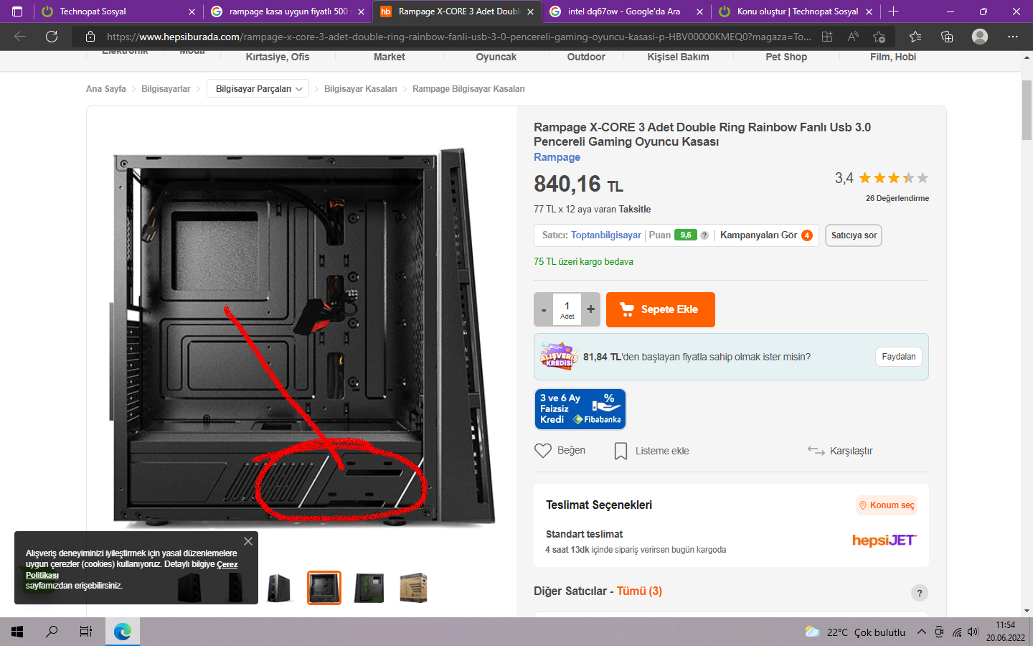Open clock and date in taskbar

pyautogui.click(x=1005, y=632)
